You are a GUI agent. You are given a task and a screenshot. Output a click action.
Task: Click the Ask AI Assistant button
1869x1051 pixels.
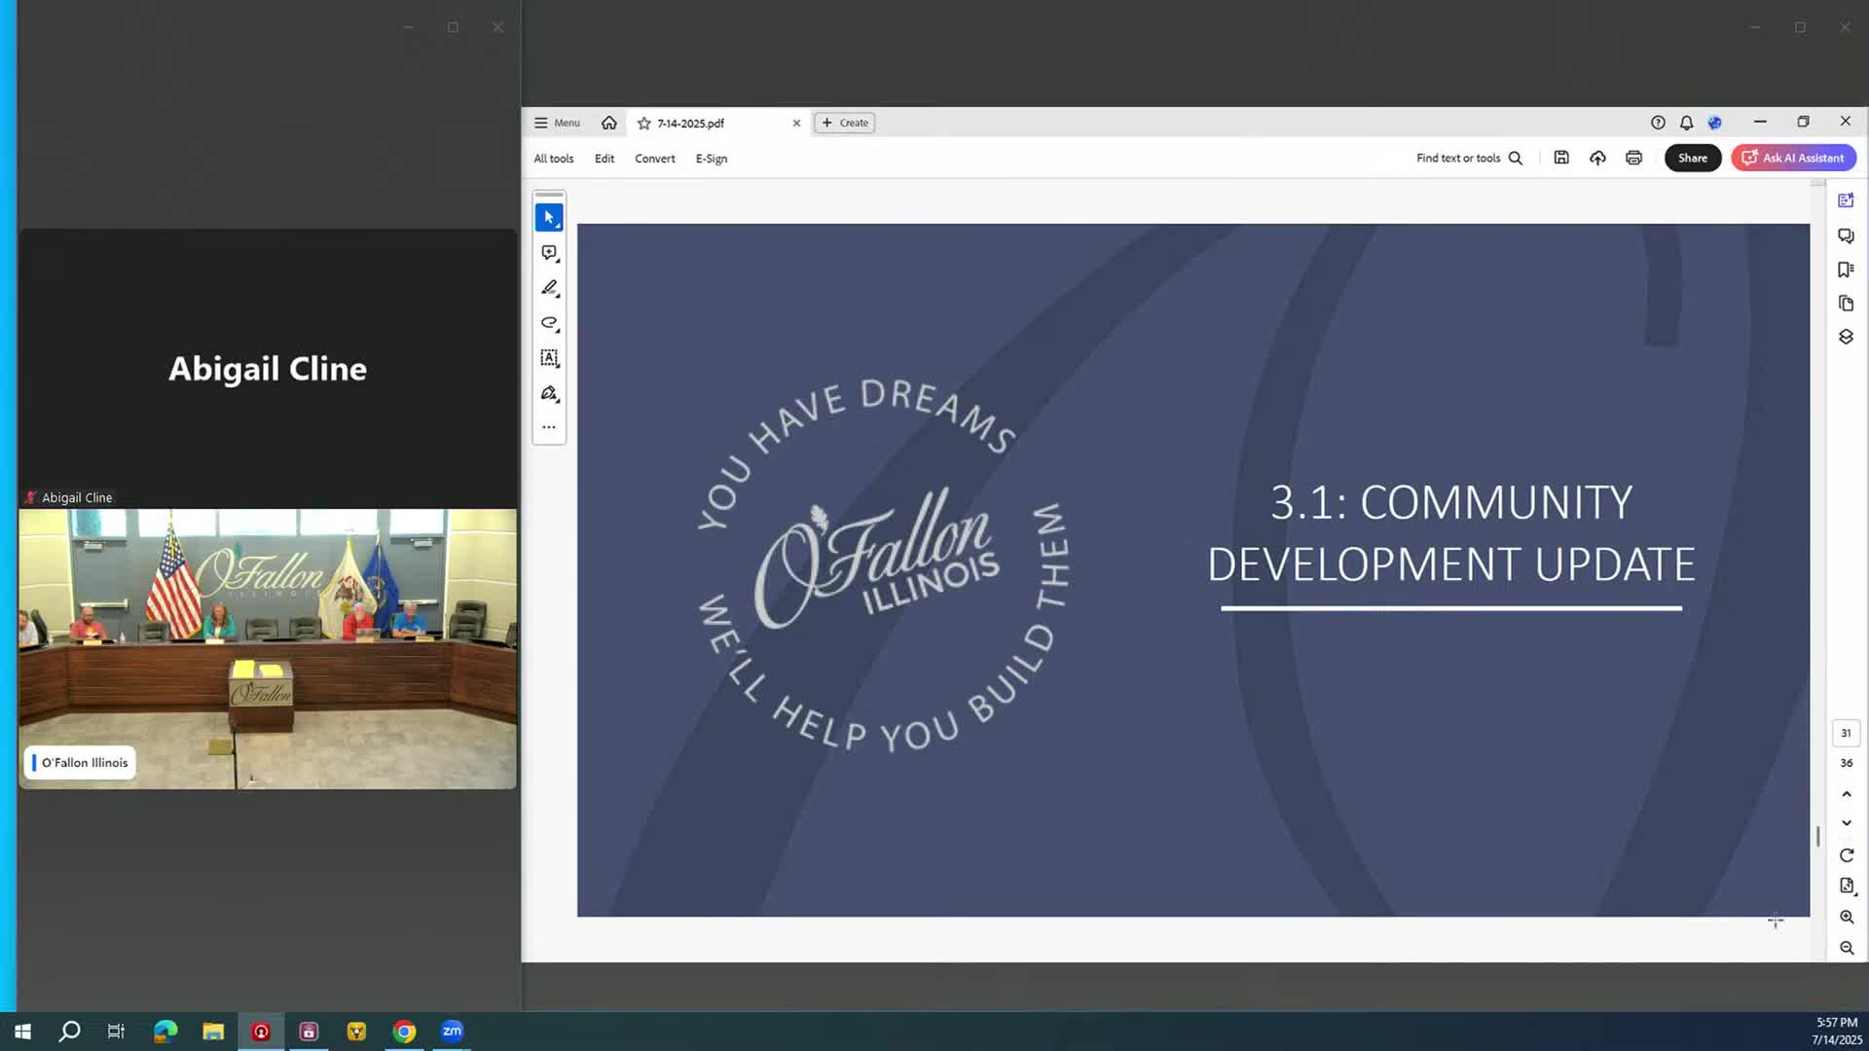tap(1793, 158)
